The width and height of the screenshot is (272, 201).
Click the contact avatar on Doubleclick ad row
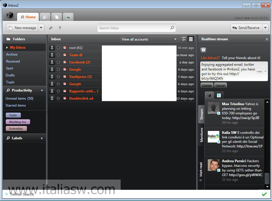pos(52,98)
